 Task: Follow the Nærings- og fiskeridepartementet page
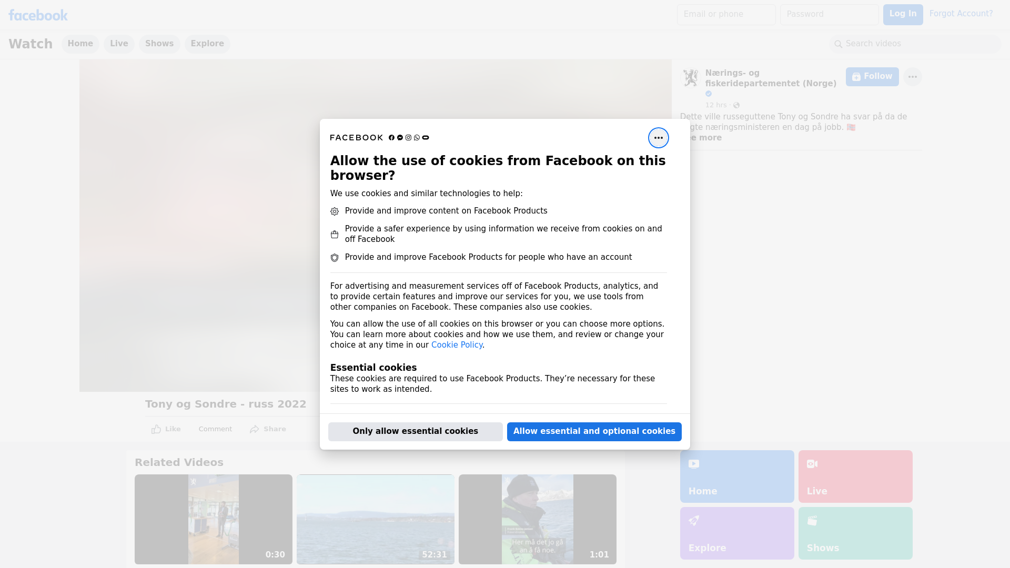click(872, 77)
